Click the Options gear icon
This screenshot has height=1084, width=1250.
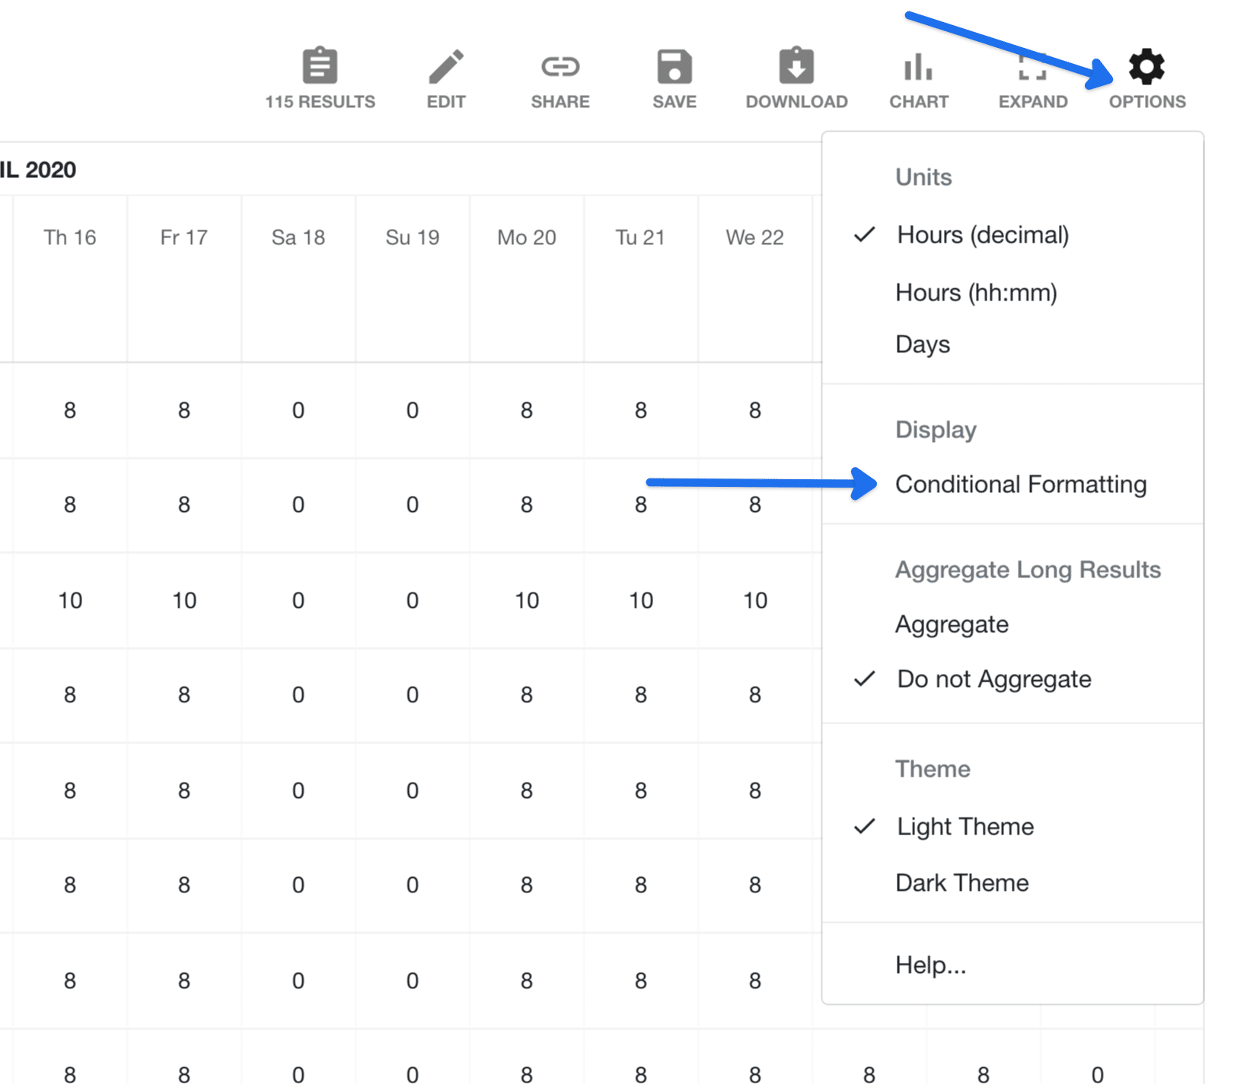tap(1146, 67)
